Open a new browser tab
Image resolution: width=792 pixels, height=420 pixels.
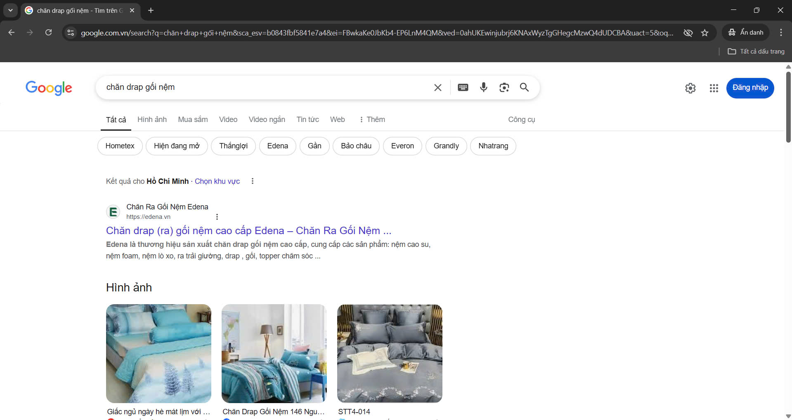(x=151, y=10)
